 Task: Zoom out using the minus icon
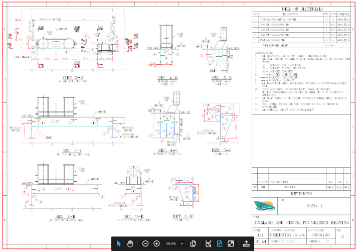pyautogui.click(x=145, y=243)
